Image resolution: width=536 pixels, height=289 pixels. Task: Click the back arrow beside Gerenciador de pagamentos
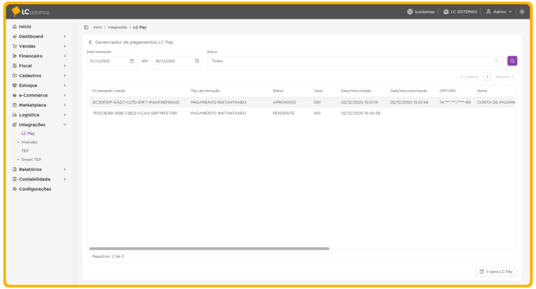tap(90, 42)
